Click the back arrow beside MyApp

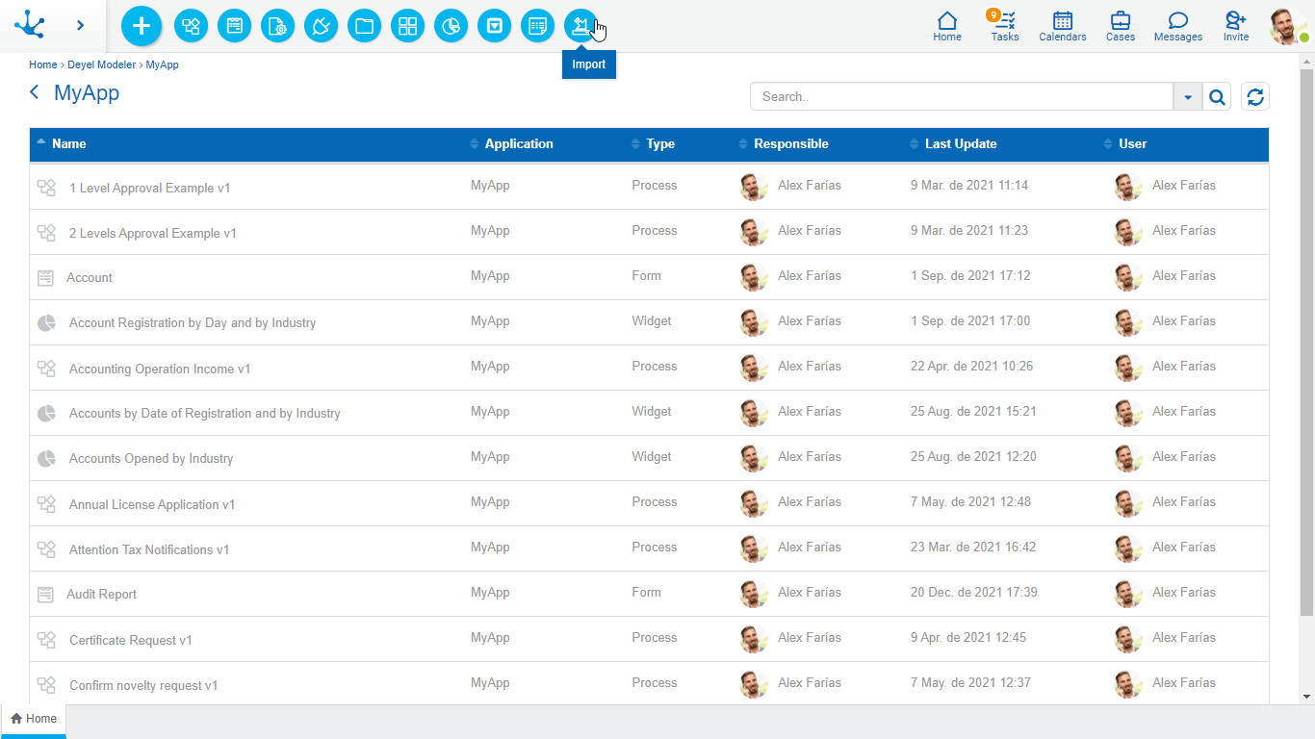point(35,92)
